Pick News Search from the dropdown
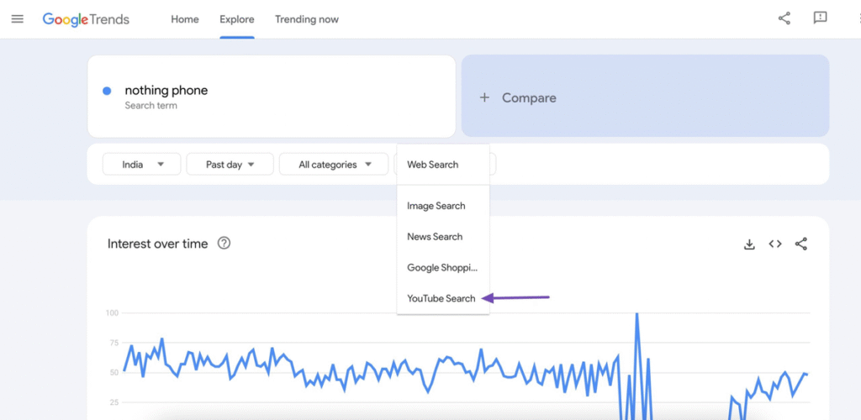Screen dimensions: 861x420 point(435,237)
